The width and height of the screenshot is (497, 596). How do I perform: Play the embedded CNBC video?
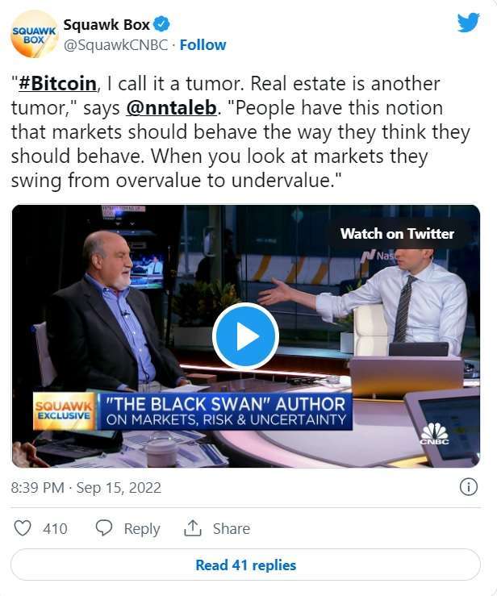(x=245, y=336)
